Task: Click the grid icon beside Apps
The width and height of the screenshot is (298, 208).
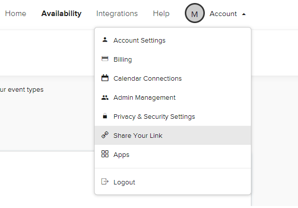Action: [x=105, y=154]
